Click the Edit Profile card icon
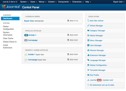The image size is (126, 91). (88, 75)
